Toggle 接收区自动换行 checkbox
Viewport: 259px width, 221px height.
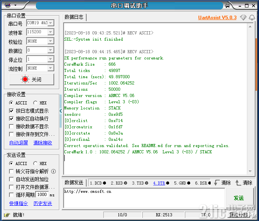[x=11, y=119]
